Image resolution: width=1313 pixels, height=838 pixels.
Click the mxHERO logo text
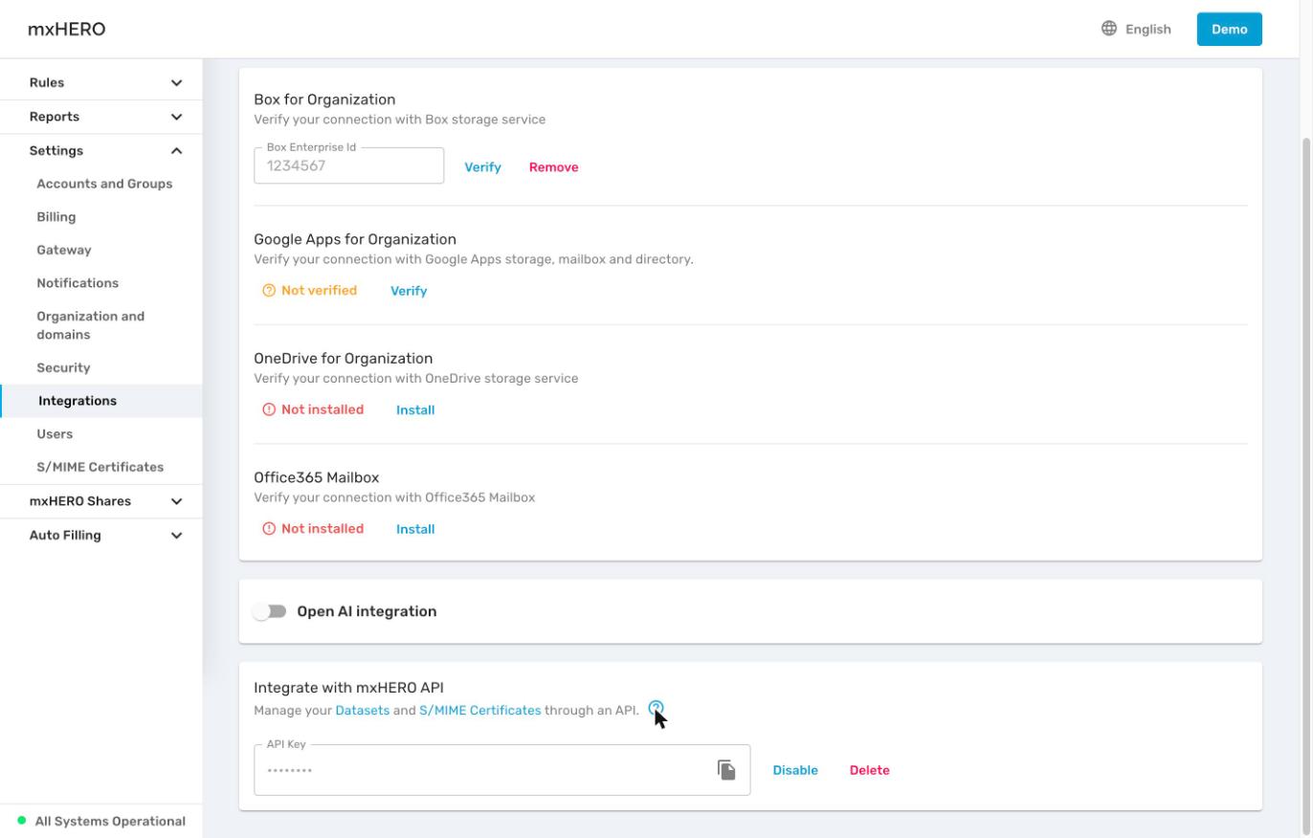tap(67, 29)
